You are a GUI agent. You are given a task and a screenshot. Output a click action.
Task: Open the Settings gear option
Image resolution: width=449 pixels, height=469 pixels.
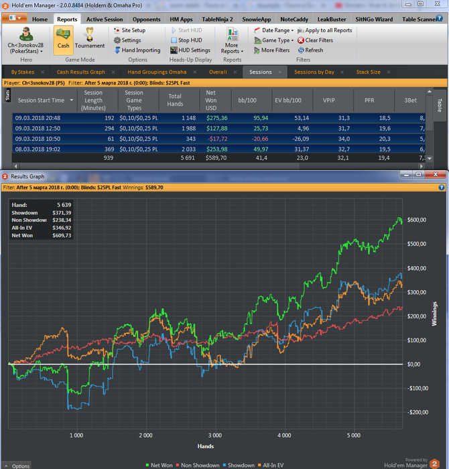[127, 40]
